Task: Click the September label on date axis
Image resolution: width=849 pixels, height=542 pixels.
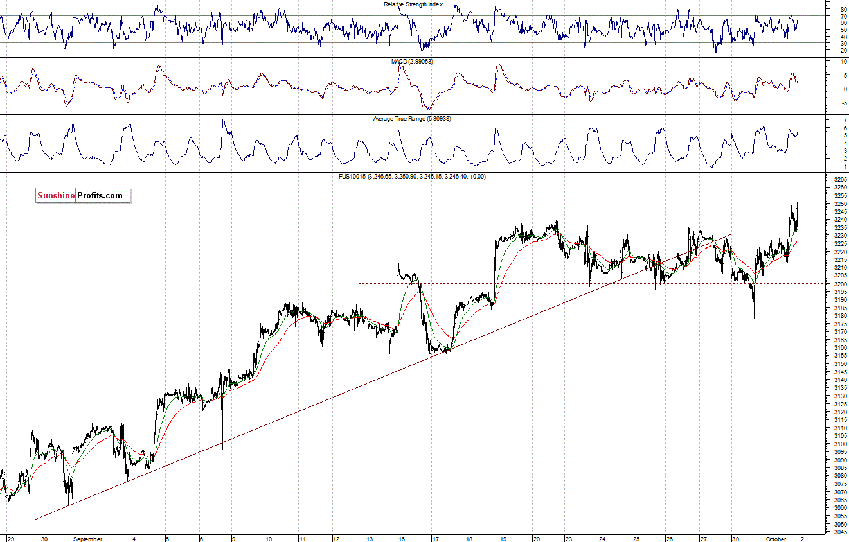Action: tap(88, 539)
